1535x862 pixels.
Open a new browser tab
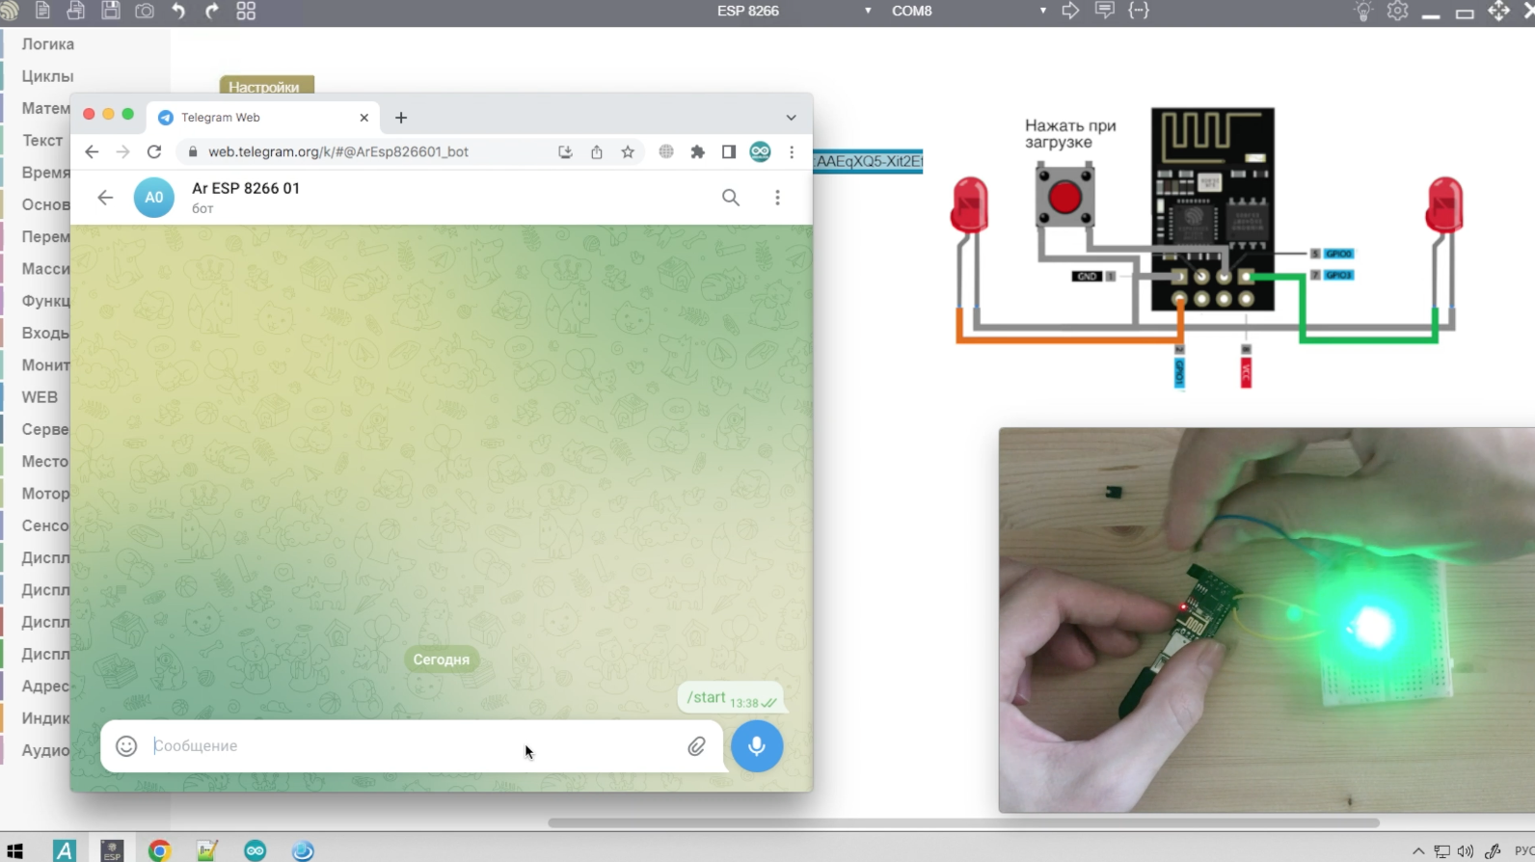point(401,118)
